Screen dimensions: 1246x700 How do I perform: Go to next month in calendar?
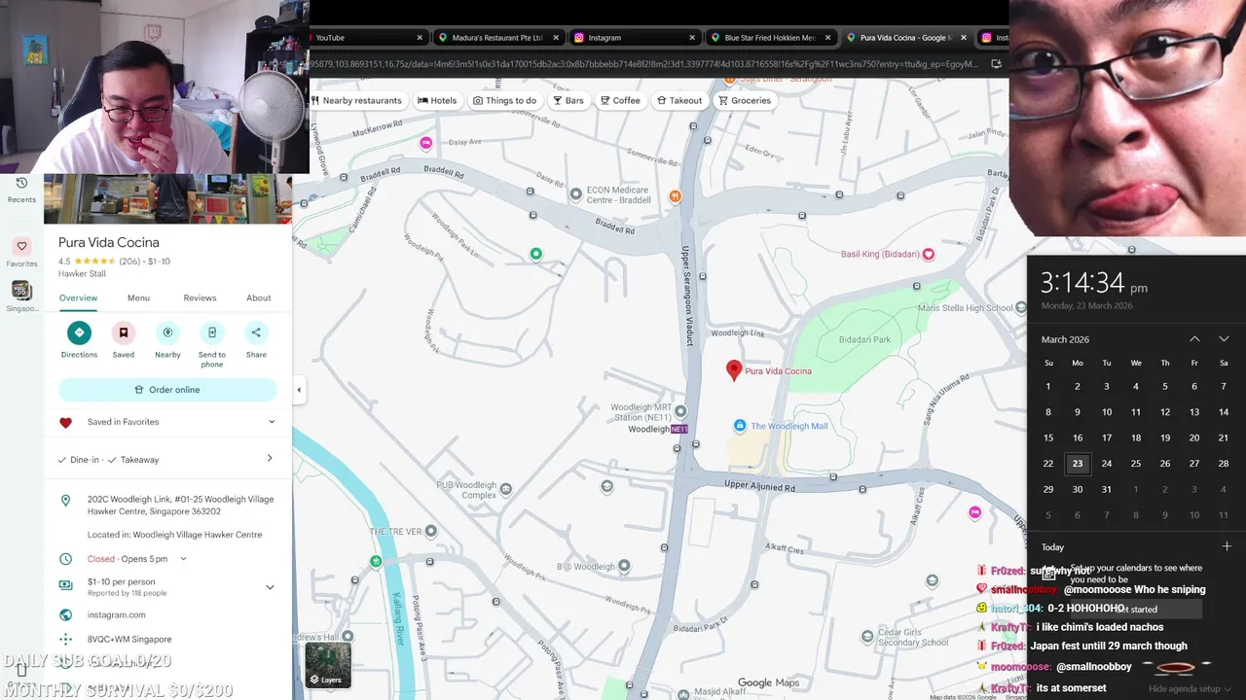(1224, 339)
